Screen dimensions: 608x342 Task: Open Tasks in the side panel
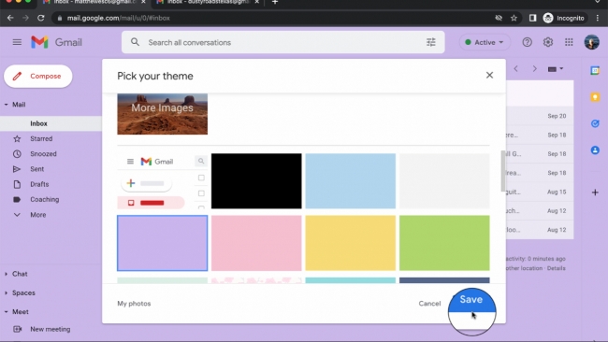pyautogui.click(x=595, y=123)
